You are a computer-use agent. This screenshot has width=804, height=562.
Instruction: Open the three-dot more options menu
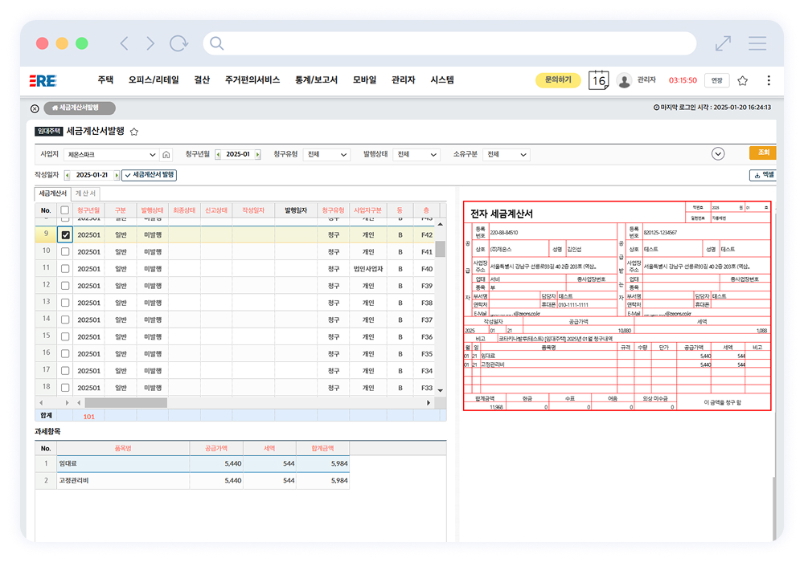769,80
